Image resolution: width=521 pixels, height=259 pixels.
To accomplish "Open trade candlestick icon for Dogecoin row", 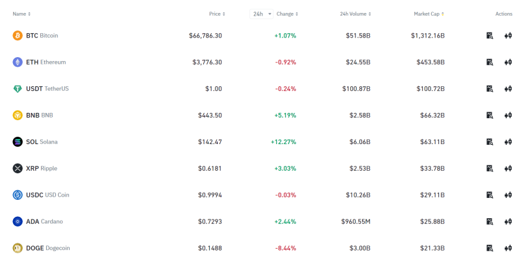I will coord(508,248).
